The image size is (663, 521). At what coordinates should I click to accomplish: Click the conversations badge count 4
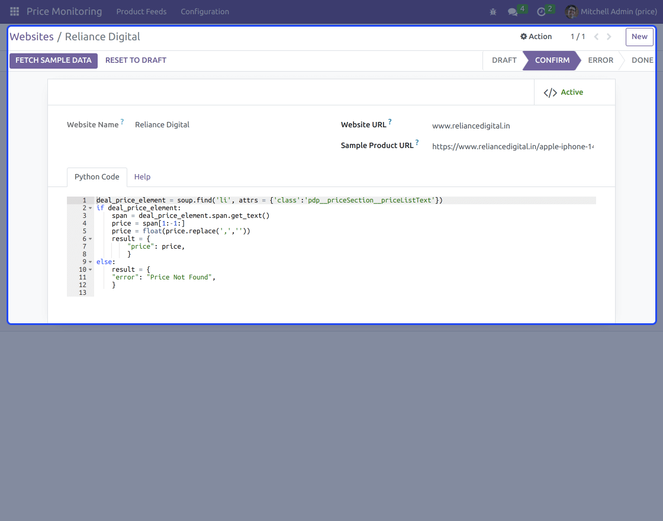coord(523,9)
